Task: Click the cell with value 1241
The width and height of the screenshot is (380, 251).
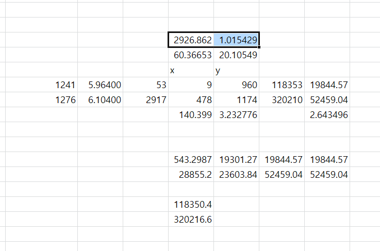Action: pyautogui.click(x=55, y=85)
